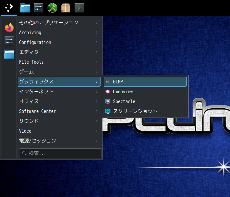Expand the arrow beside エディタ
The width and height of the screenshot is (230, 197).
click(97, 52)
